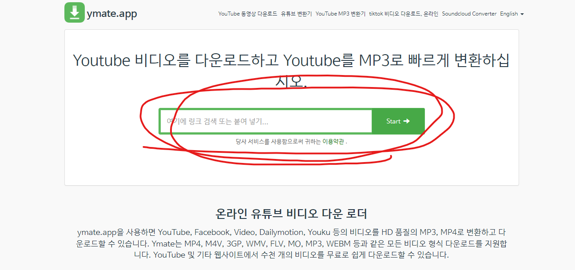The image size is (575, 270).
Task: Open the 이용약관 terms link
Action: tap(333, 142)
